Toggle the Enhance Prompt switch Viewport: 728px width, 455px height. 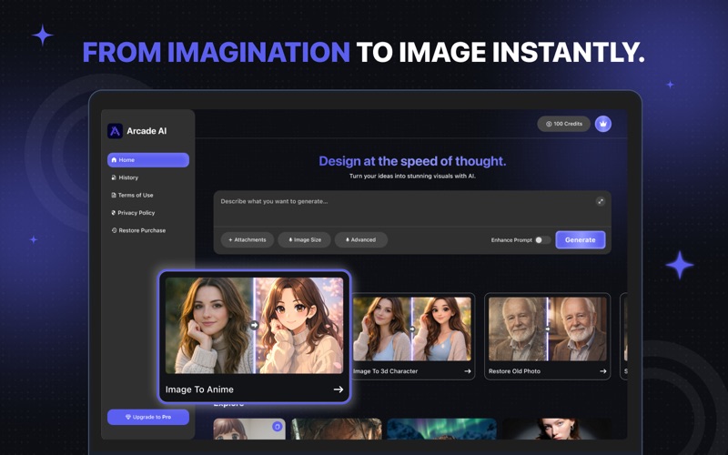pyautogui.click(x=542, y=240)
